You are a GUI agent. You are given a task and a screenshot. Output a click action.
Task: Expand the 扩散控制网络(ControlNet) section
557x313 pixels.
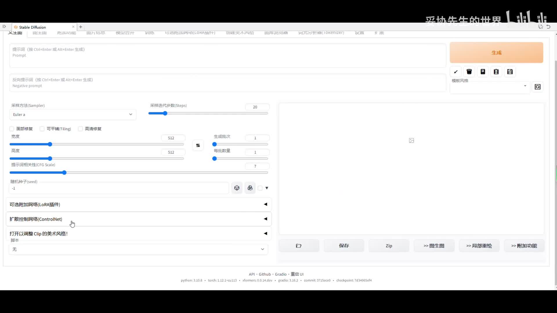coord(138,219)
